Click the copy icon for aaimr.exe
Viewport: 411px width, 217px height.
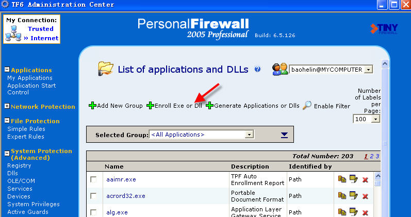click(x=342, y=179)
